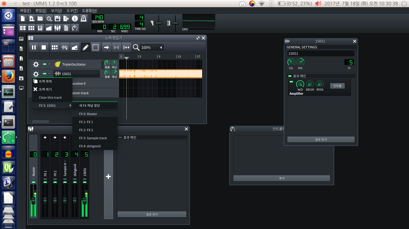Open the 편집 menu
The height and width of the screenshot is (229, 409).
point(41,10)
